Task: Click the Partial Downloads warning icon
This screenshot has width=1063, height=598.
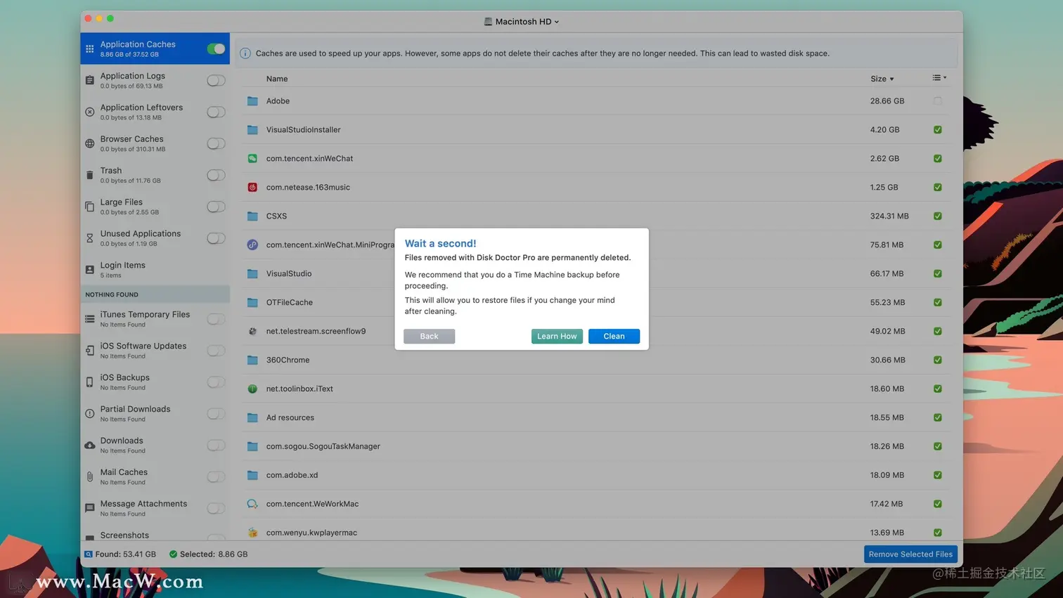Action: coord(90,414)
